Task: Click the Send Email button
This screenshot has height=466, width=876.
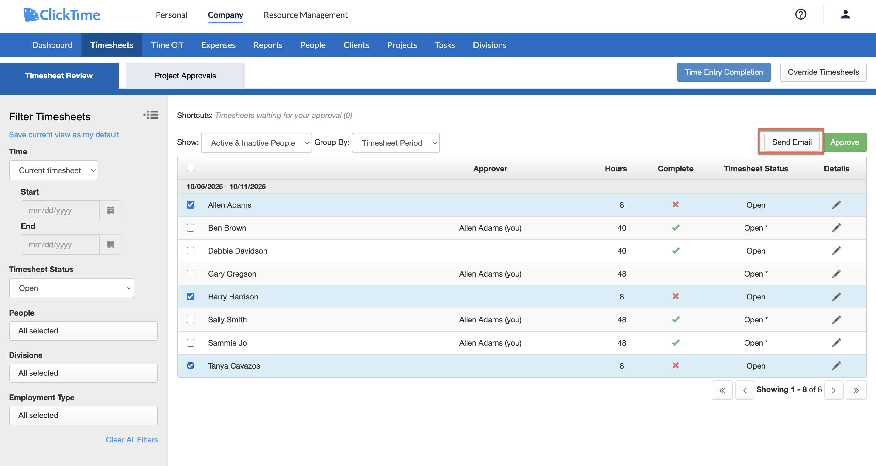Action: (x=792, y=142)
